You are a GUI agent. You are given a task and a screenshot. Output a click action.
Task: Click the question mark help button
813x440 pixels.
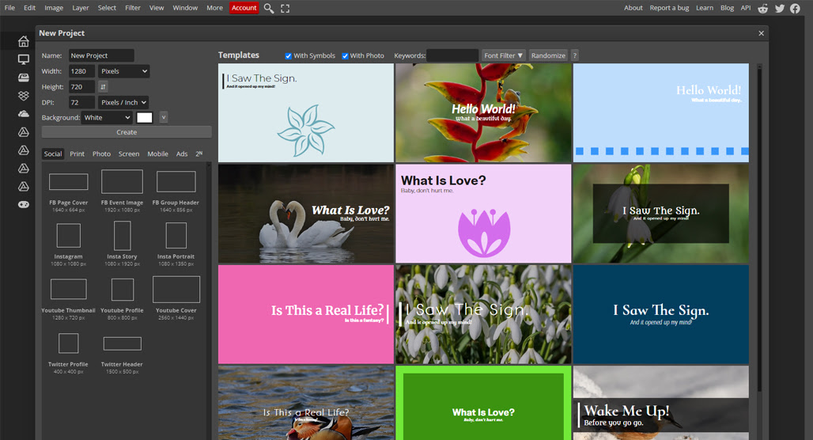click(x=574, y=55)
